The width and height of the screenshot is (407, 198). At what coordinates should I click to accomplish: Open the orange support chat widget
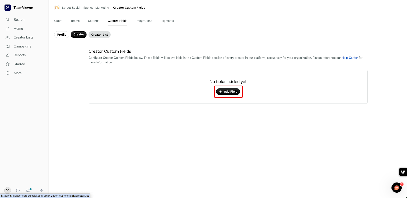(x=397, y=188)
